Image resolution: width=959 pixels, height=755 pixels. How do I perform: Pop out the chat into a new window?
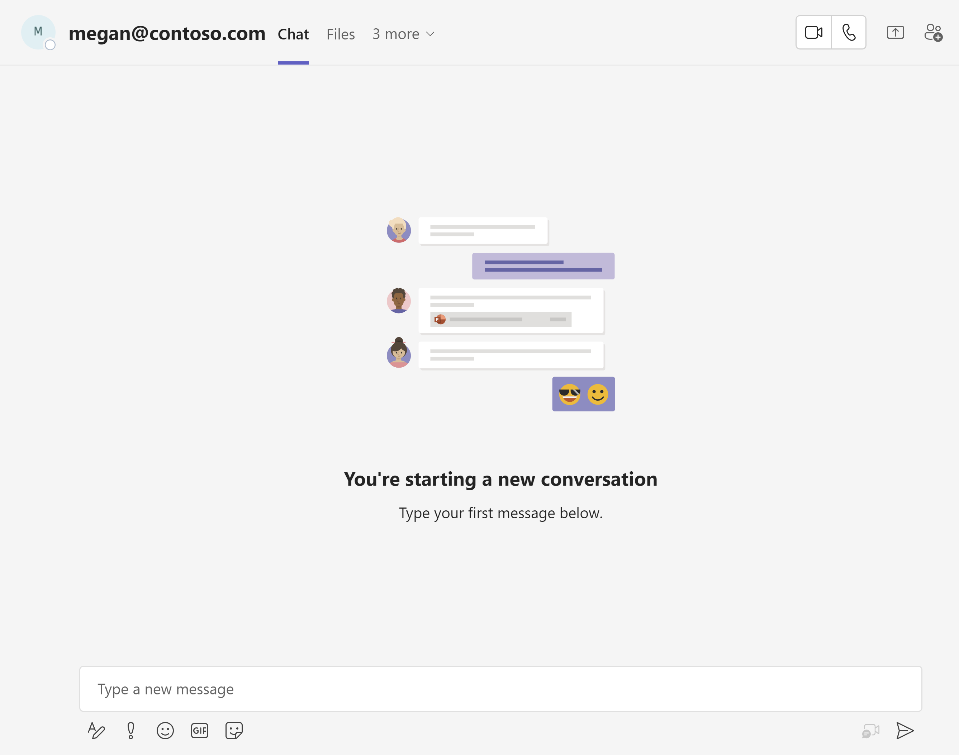point(895,32)
